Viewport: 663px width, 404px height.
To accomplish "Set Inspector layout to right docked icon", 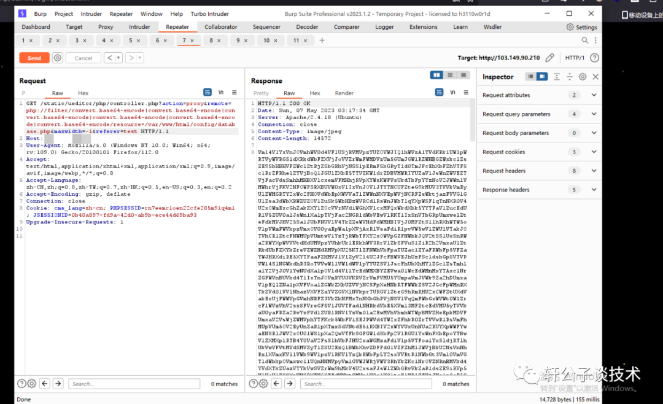I will pos(542,77).
